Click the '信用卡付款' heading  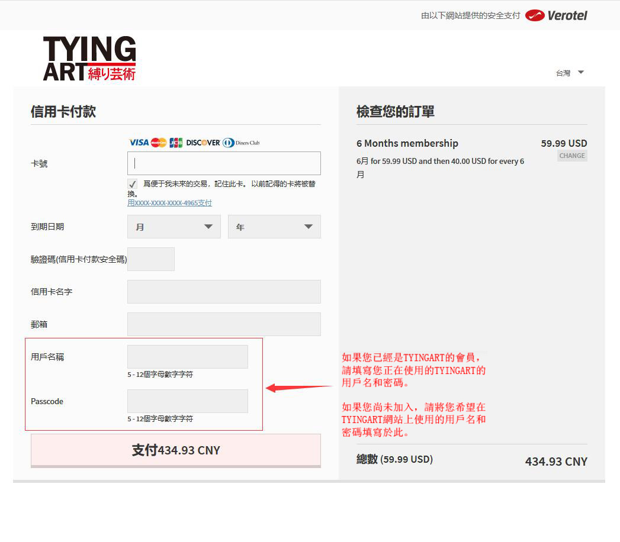[63, 111]
